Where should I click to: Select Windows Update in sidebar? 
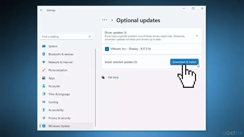pyautogui.click(x=67, y=126)
